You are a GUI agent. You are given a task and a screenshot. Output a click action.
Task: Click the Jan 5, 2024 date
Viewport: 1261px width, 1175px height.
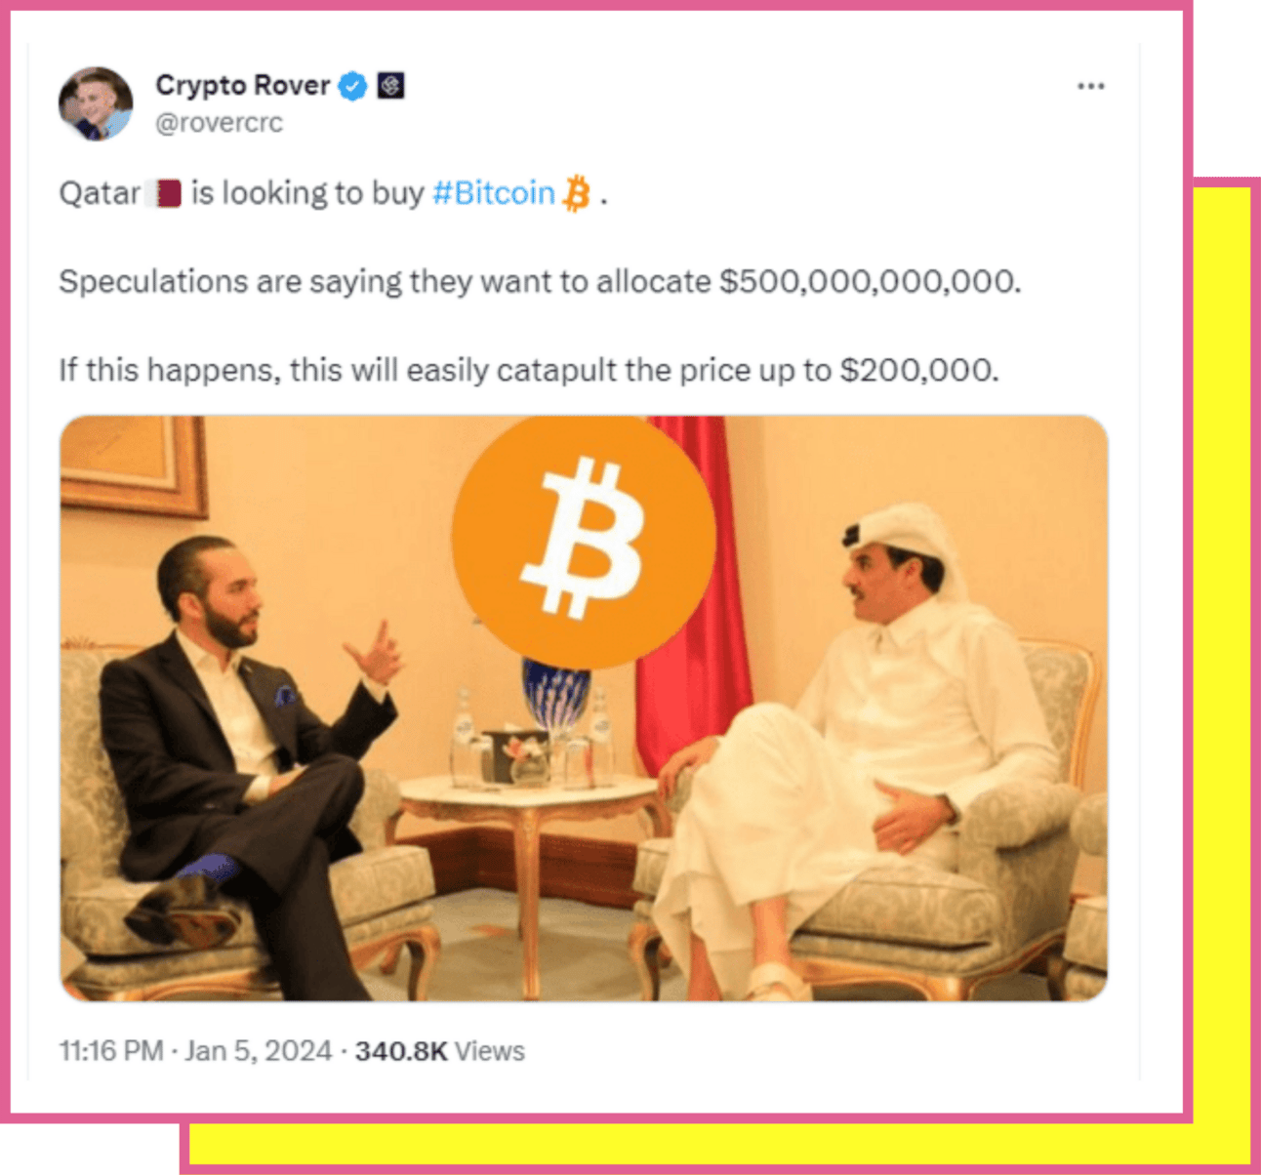258,1051
